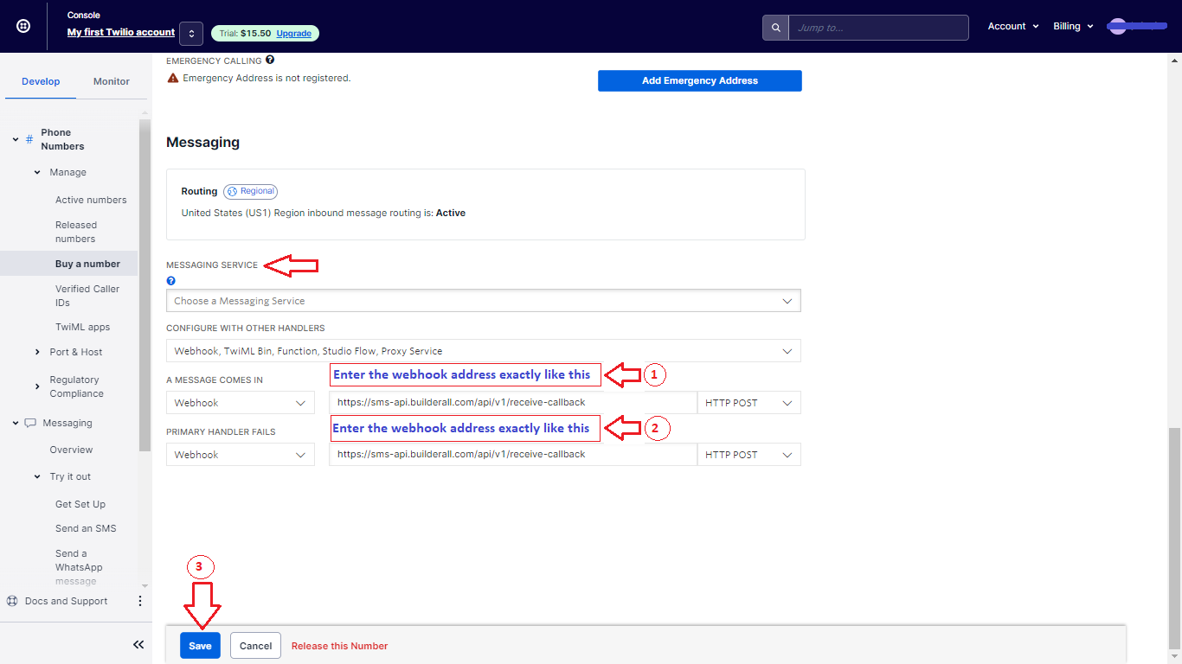
Task: Click the Upgrade link
Action: (x=294, y=33)
